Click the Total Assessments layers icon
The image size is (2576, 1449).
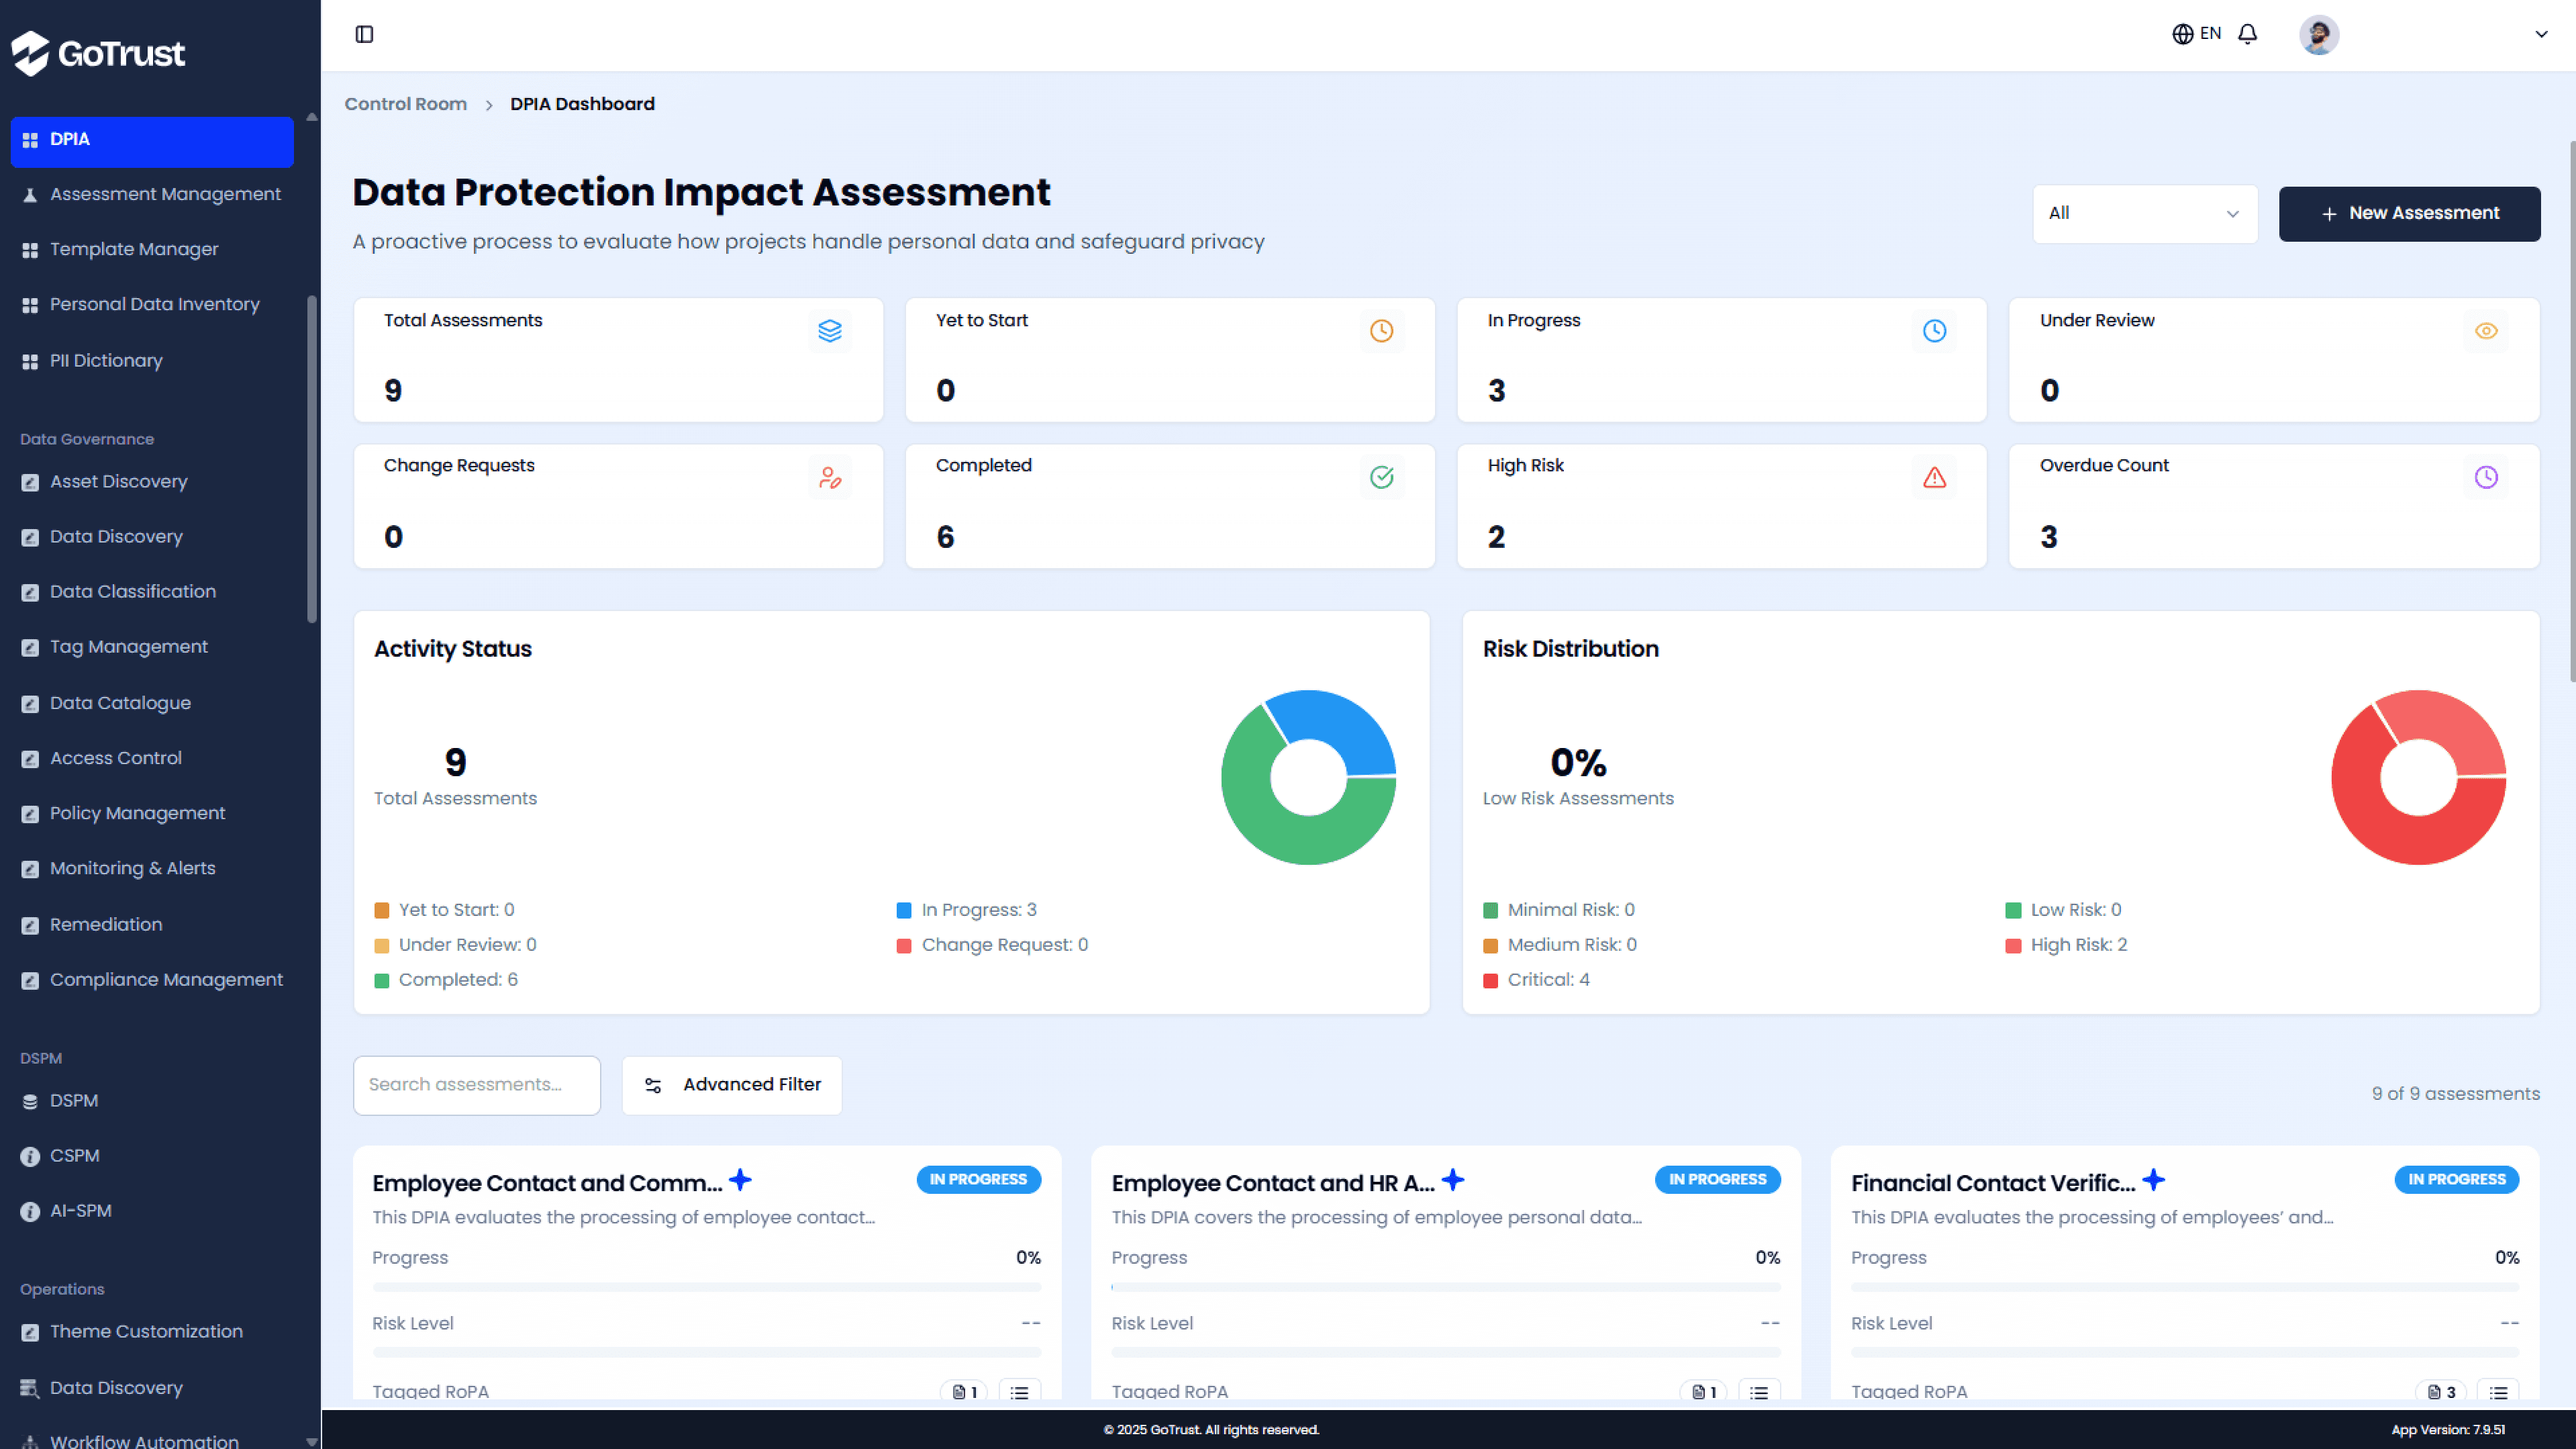click(x=829, y=331)
